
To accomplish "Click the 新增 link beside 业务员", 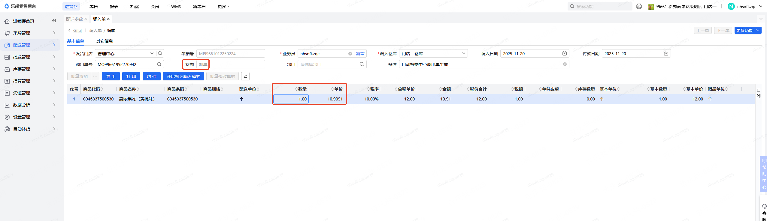I will (360, 54).
